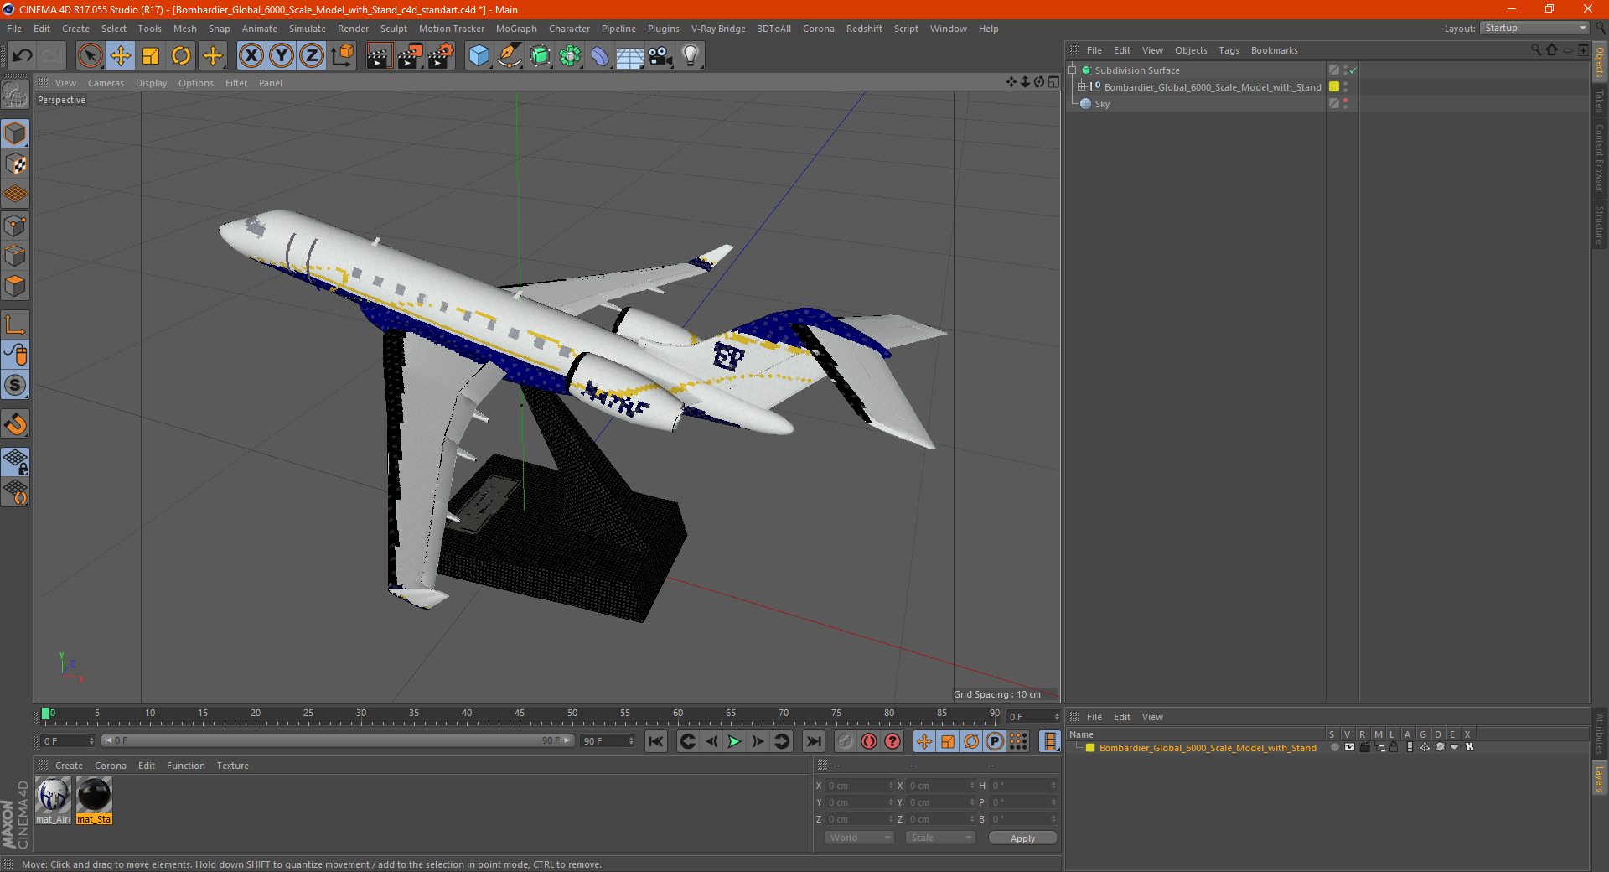Image resolution: width=1609 pixels, height=872 pixels.
Task: Go to end of animation
Action: pyautogui.click(x=813, y=741)
